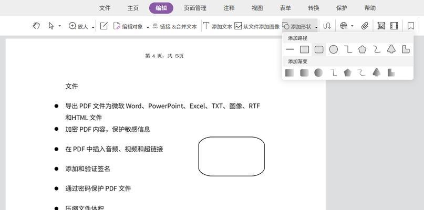Choose the gradient square shape
The height and width of the screenshot is (210, 424).
point(289,72)
